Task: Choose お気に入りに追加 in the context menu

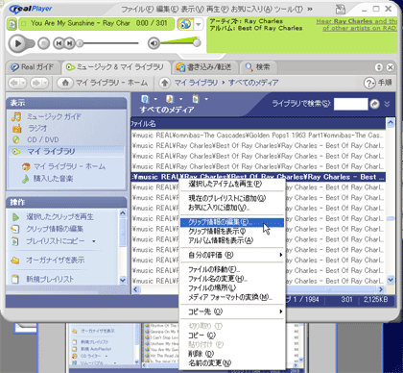Action: (231, 208)
